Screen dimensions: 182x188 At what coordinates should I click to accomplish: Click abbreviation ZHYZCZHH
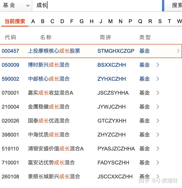(111, 135)
